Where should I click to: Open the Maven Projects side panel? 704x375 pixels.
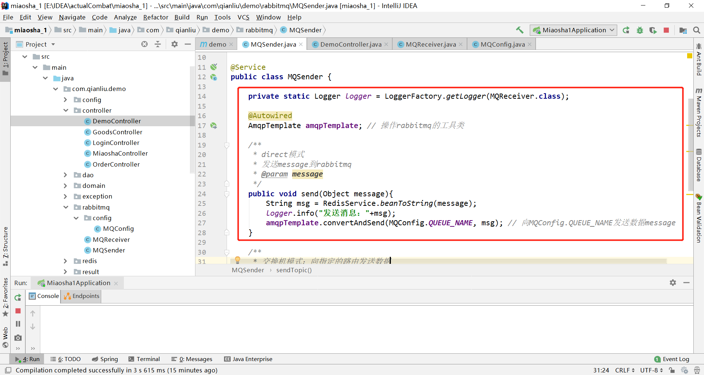pyautogui.click(x=699, y=113)
